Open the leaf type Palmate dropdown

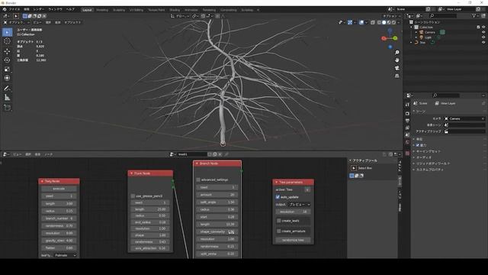[x=66, y=255]
